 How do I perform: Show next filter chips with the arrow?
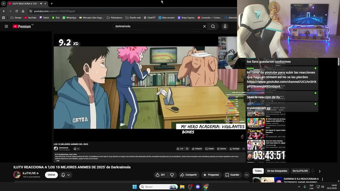pyautogui.click(x=320, y=171)
